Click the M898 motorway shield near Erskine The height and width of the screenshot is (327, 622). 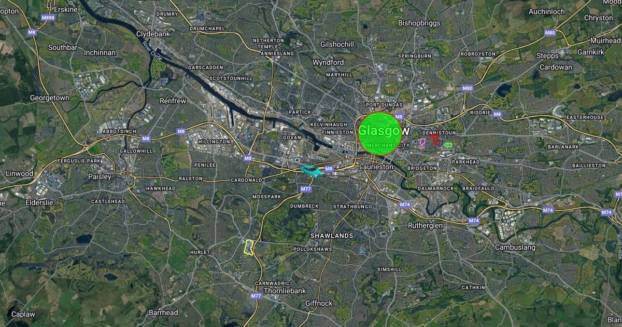tap(48, 18)
